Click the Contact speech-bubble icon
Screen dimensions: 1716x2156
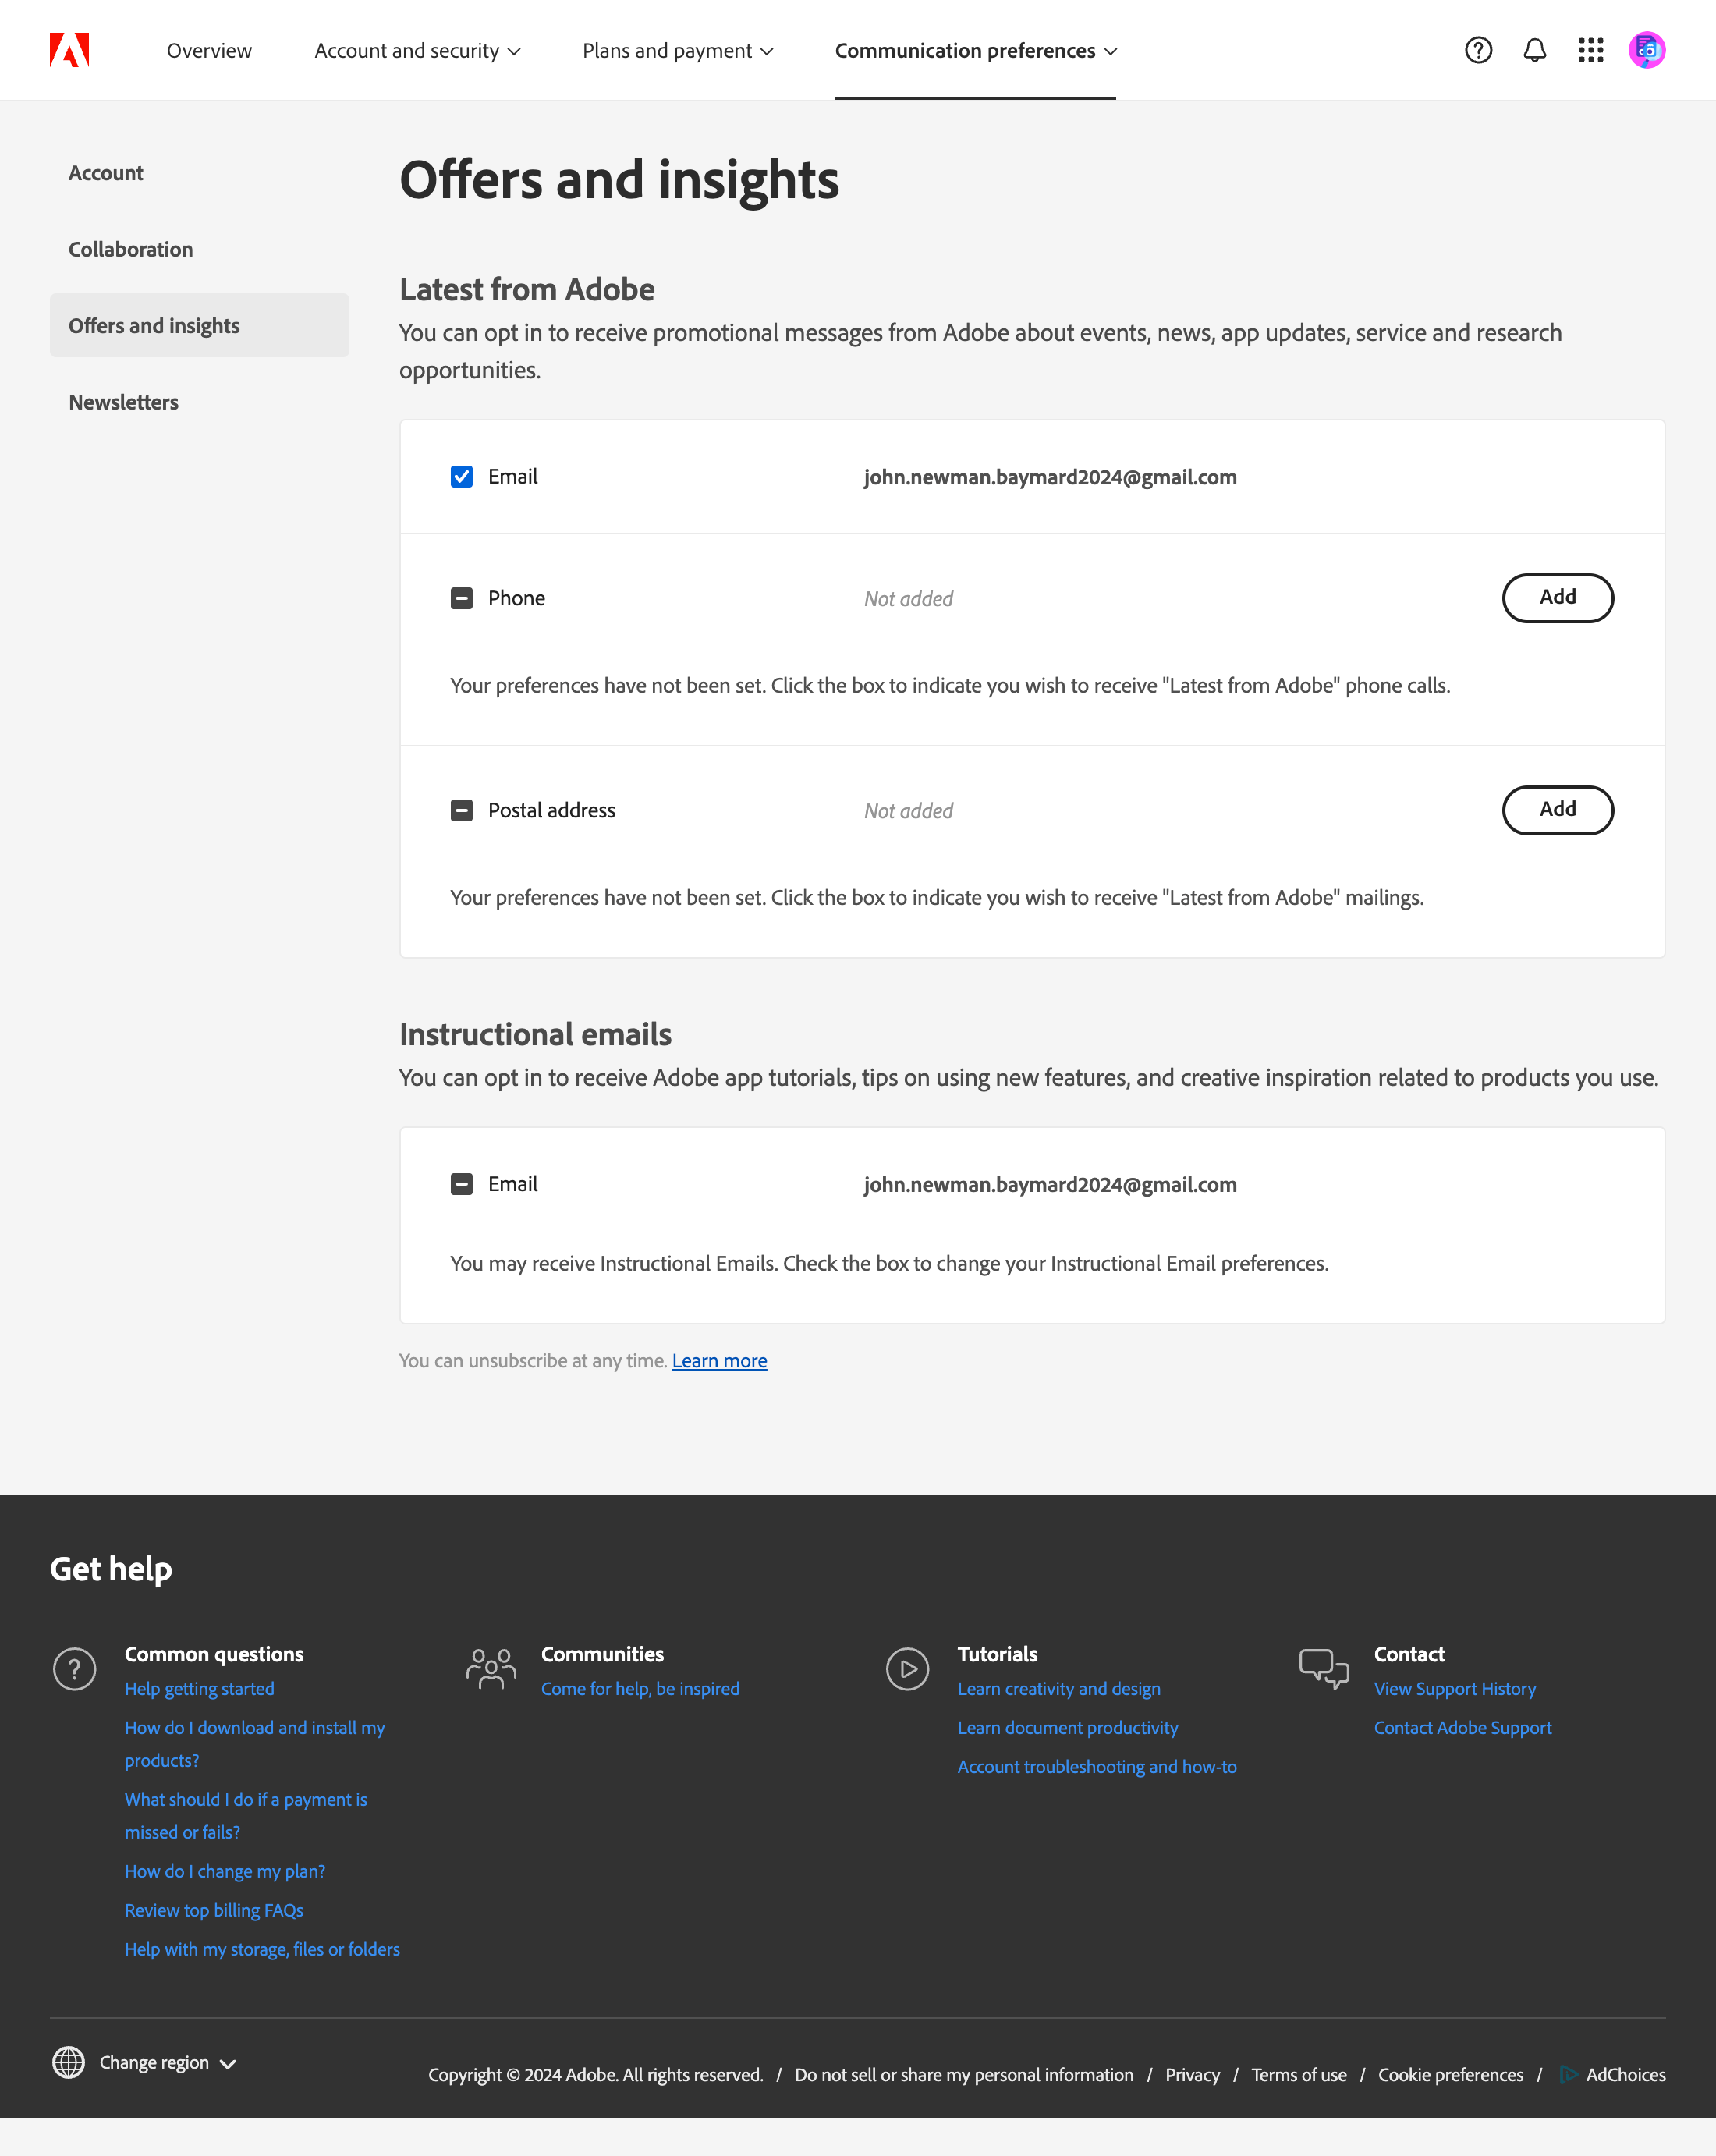[1322, 1668]
